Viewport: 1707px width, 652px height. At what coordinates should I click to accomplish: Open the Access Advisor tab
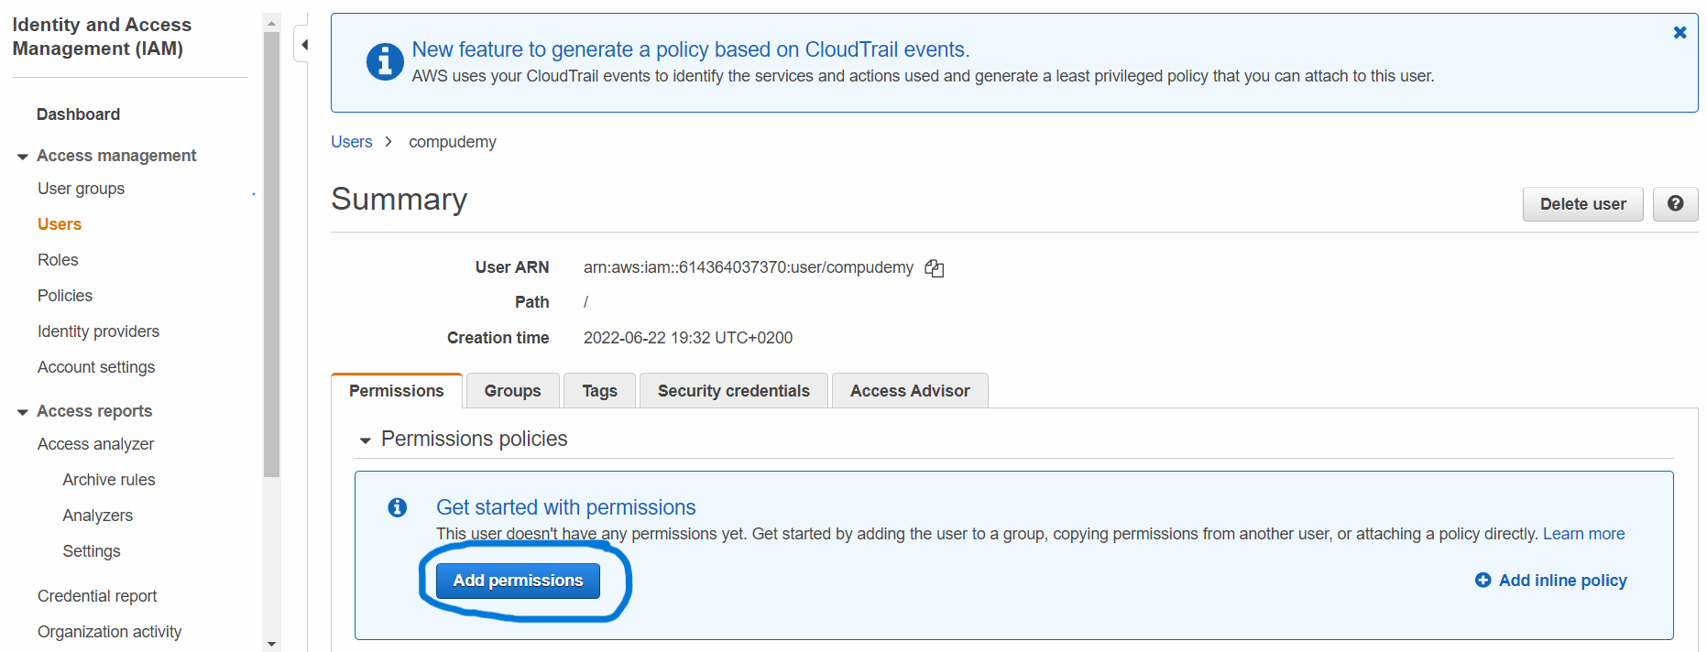pyautogui.click(x=909, y=391)
